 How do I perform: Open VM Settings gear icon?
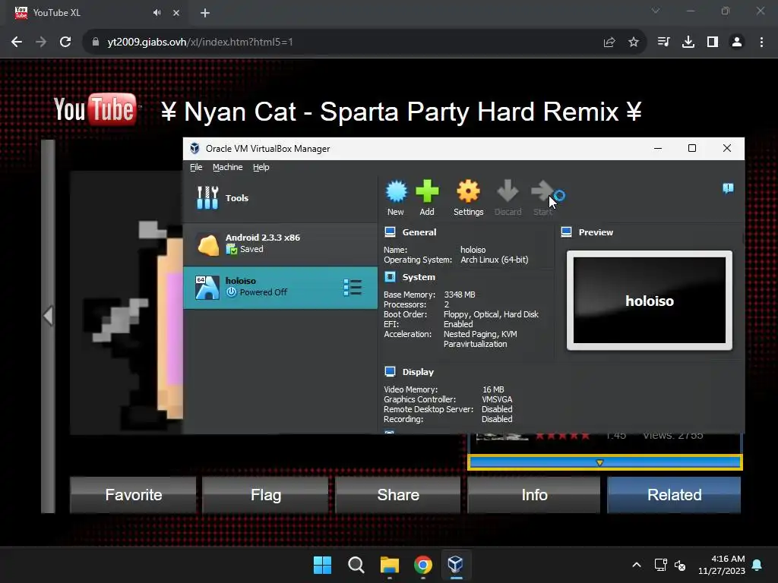468,198
